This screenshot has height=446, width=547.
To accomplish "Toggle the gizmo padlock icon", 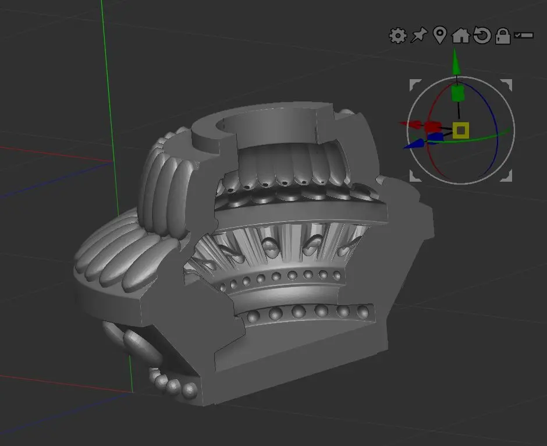I will coord(502,37).
